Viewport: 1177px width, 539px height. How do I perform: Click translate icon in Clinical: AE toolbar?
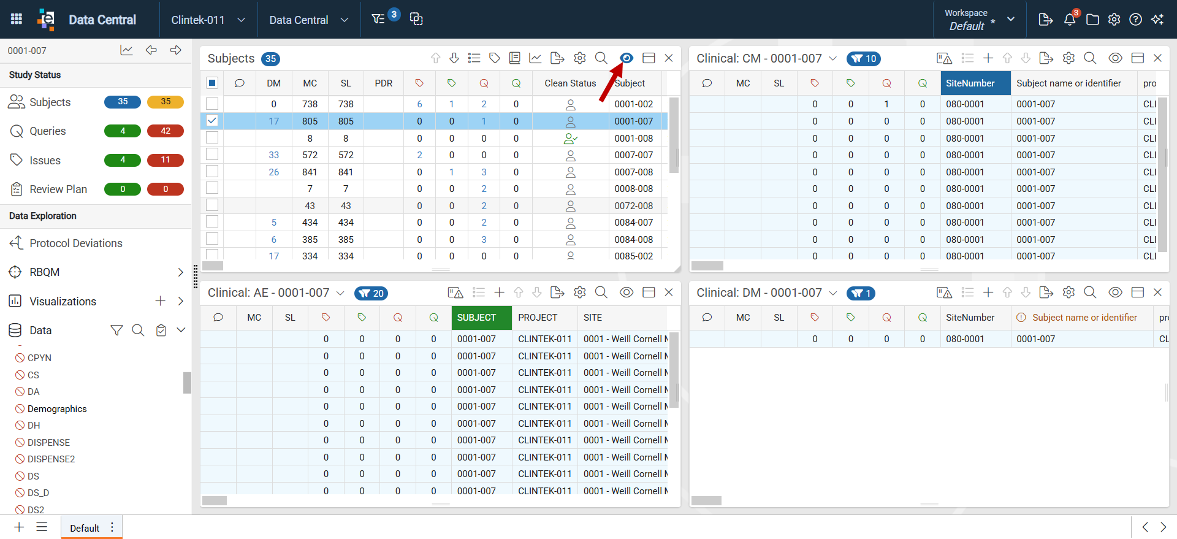tap(455, 292)
